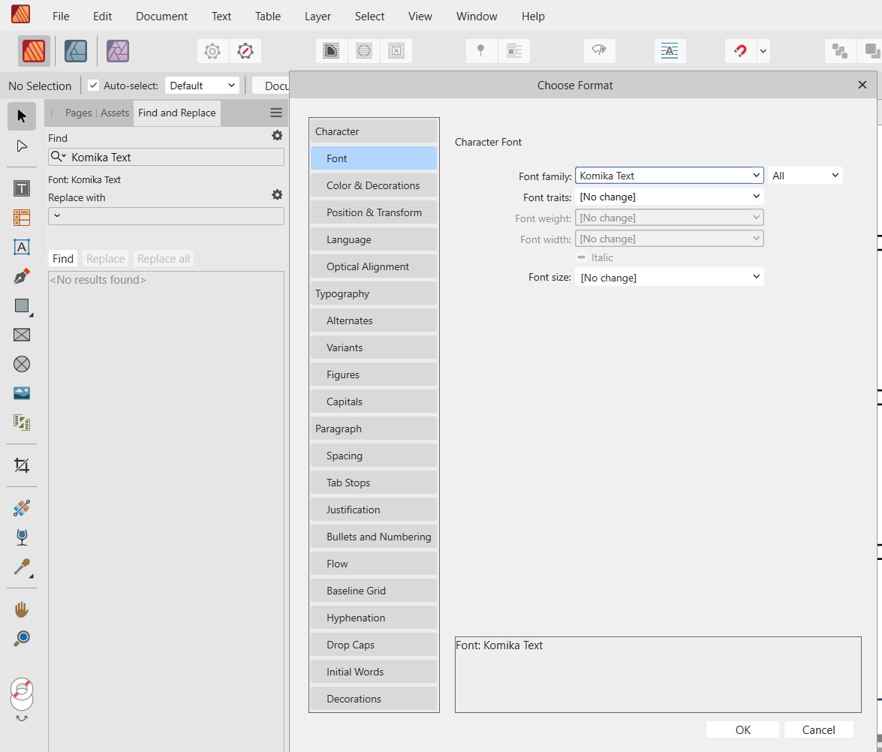Open Find options gear icon
This screenshot has width=882, height=752.
tap(277, 136)
